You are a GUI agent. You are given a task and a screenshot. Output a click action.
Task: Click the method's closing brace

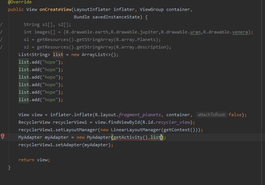tap(9, 167)
